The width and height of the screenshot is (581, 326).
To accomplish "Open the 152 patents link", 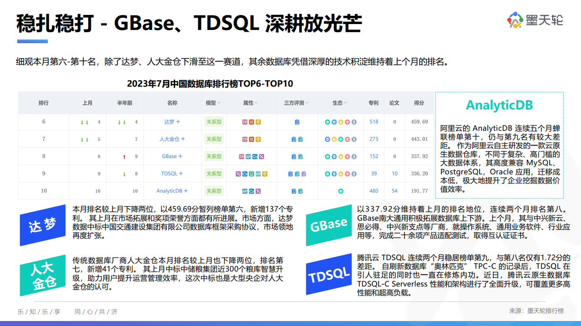I will 374,156.
